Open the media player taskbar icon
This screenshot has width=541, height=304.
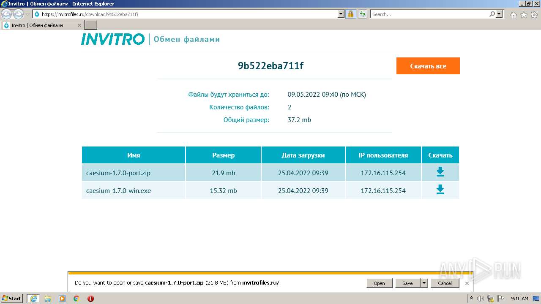pyautogui.click(x=62, y=299)
